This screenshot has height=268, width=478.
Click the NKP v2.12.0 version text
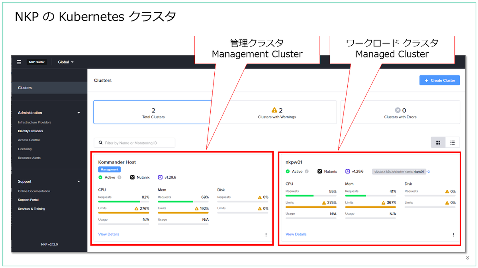pyautogui.click(x=49, y=244)
